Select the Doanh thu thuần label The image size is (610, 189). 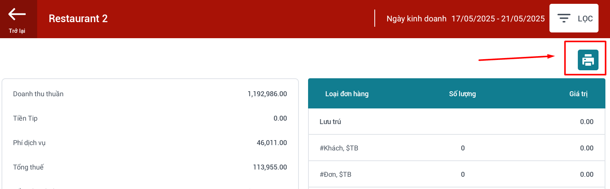pos(38,94)
